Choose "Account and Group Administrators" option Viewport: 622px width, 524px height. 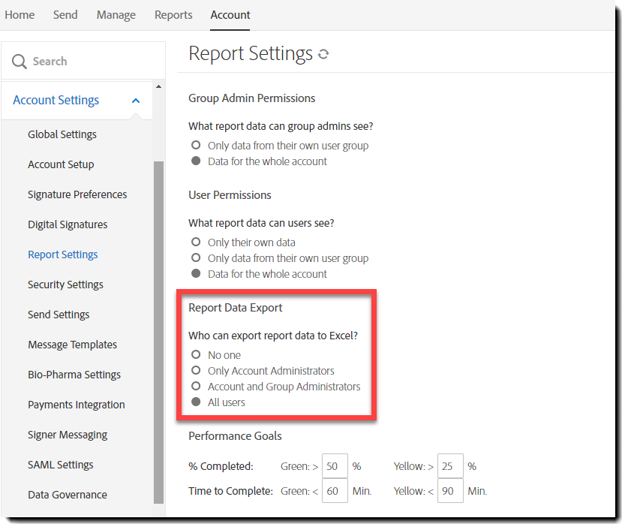tap(196, 386)
